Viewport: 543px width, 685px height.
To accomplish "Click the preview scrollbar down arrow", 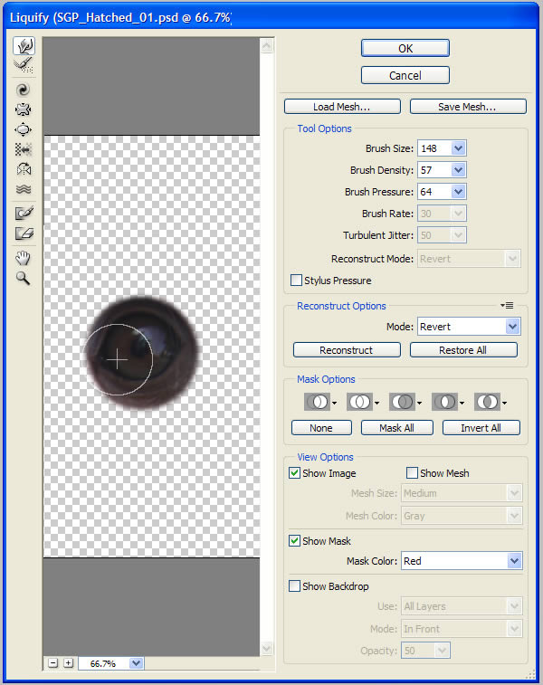I will [x=267, y=648].
